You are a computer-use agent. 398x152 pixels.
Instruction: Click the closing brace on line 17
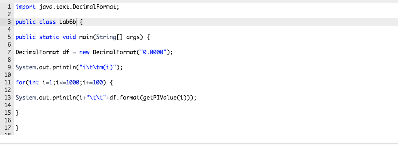click(17, 128)
